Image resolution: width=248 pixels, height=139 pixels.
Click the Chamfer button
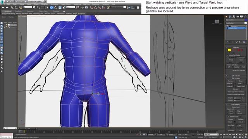tap(230, 86)
